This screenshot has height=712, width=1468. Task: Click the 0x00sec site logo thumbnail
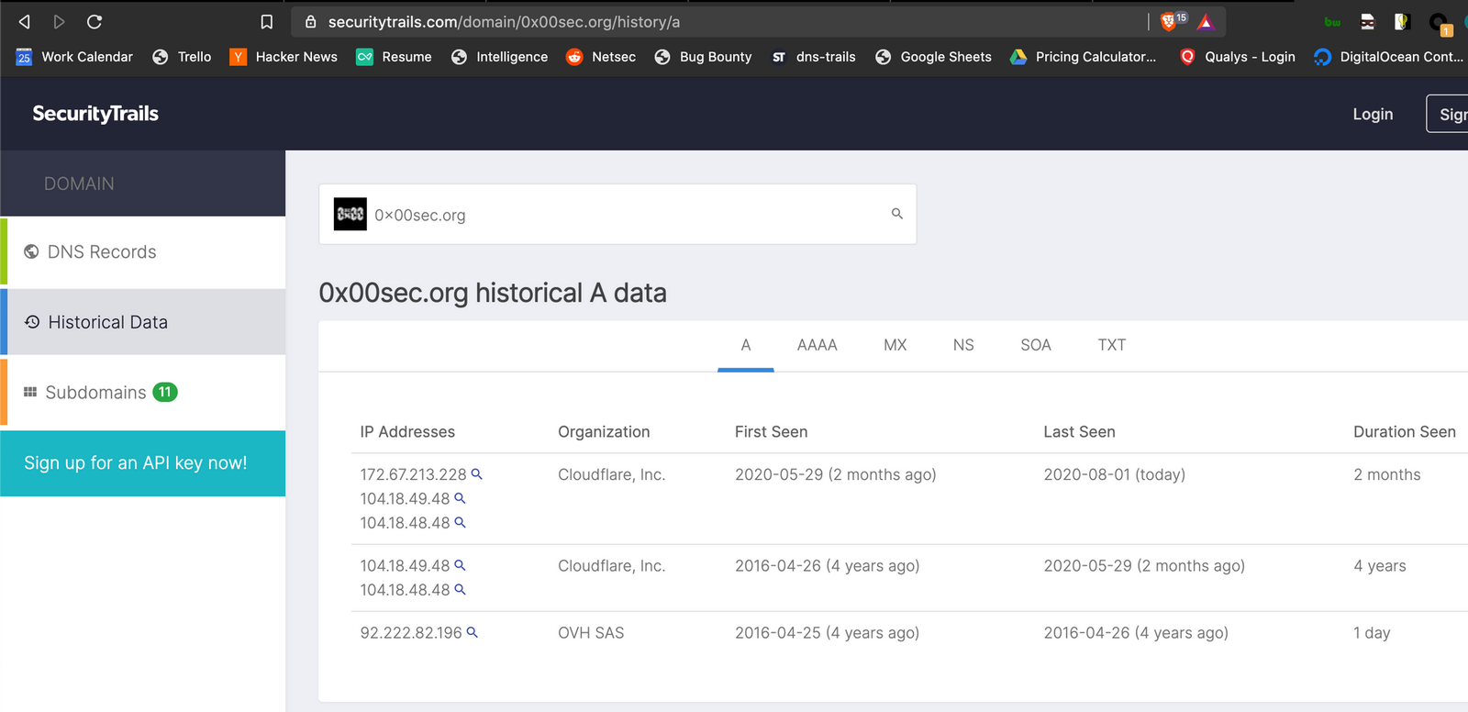tap(350, 214)
